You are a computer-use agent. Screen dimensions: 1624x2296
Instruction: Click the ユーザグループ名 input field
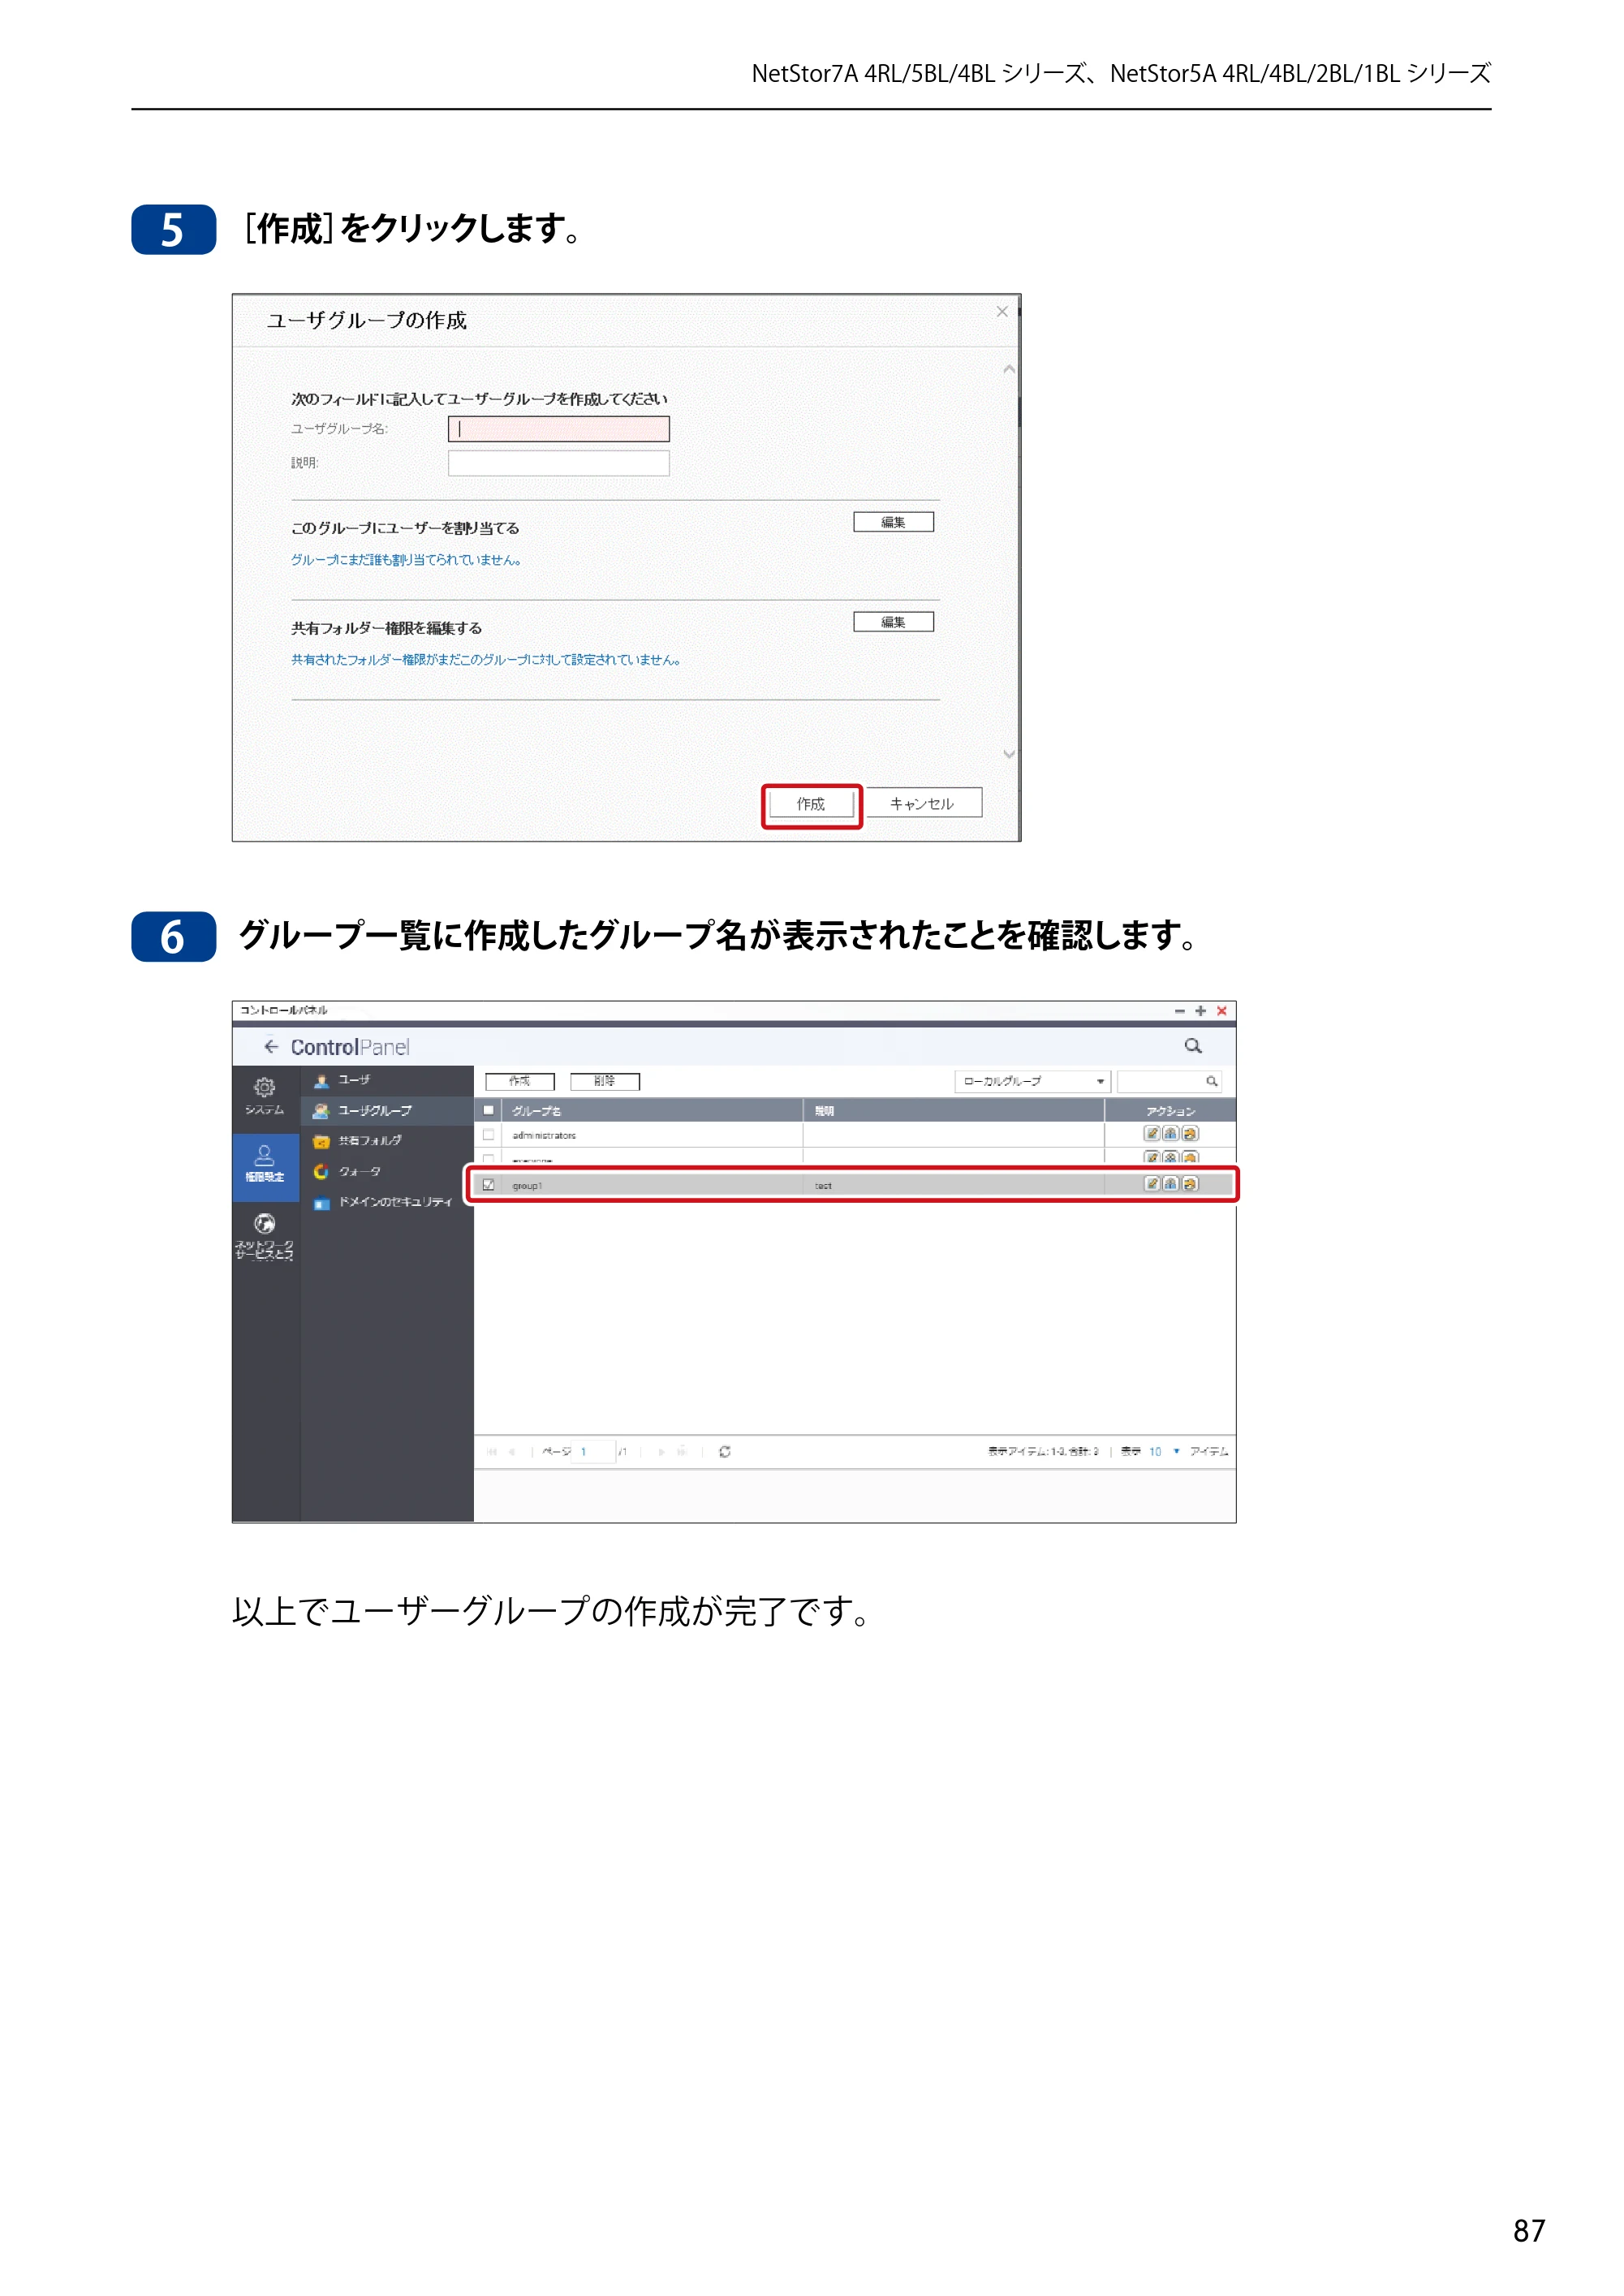tap(558, 429)
